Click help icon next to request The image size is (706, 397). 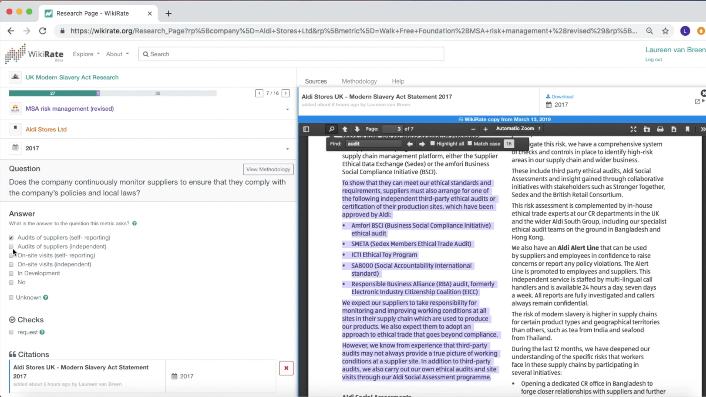[42, 332]
